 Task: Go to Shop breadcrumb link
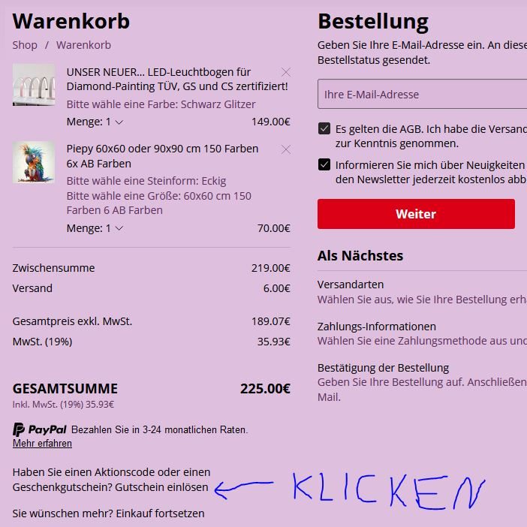click(x=25, y=45)
